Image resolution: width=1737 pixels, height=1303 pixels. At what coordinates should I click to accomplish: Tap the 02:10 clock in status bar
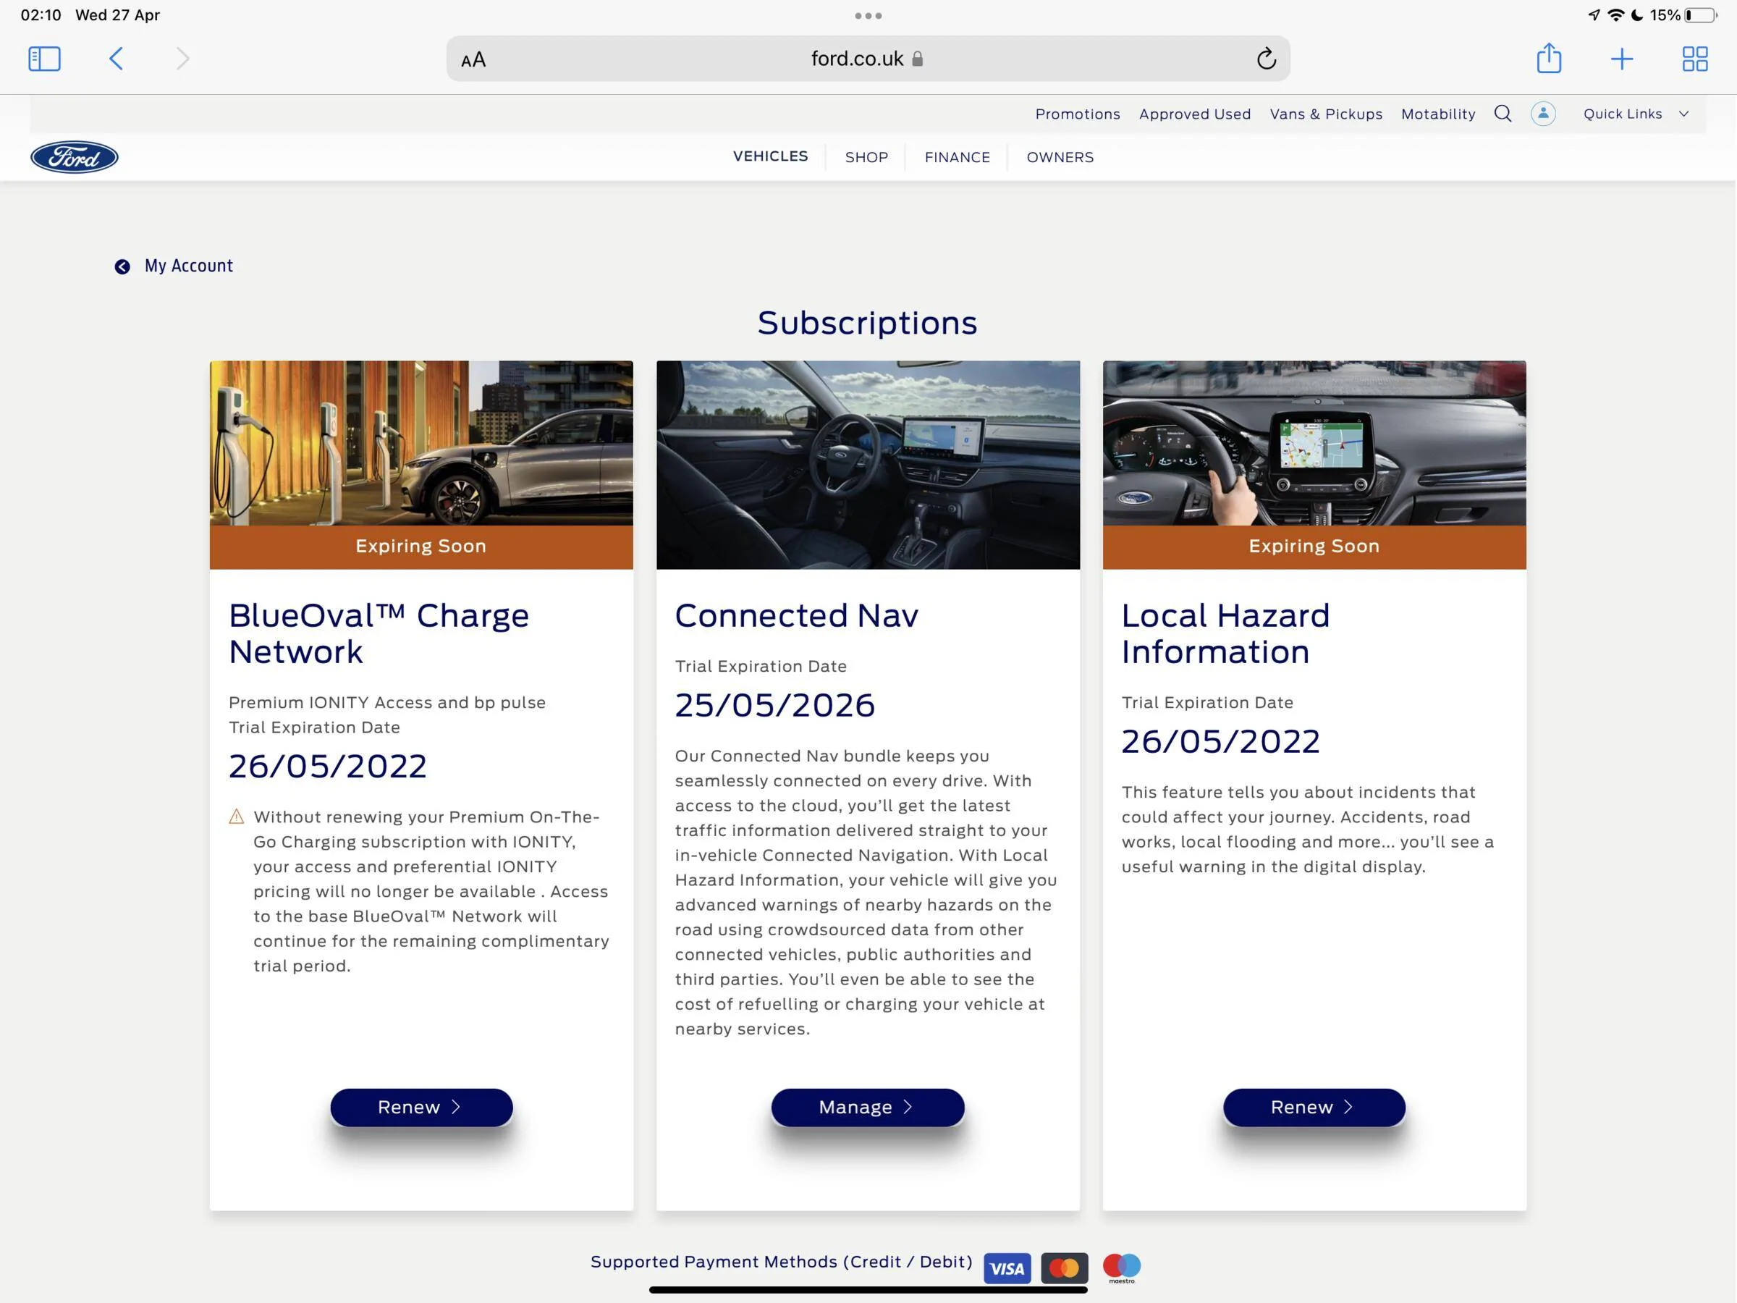tap(41, 15)
